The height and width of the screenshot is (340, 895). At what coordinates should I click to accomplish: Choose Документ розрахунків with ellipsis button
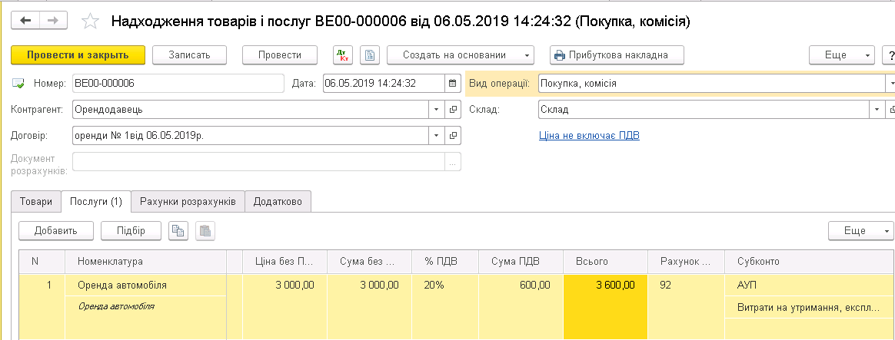pos(453,162)
